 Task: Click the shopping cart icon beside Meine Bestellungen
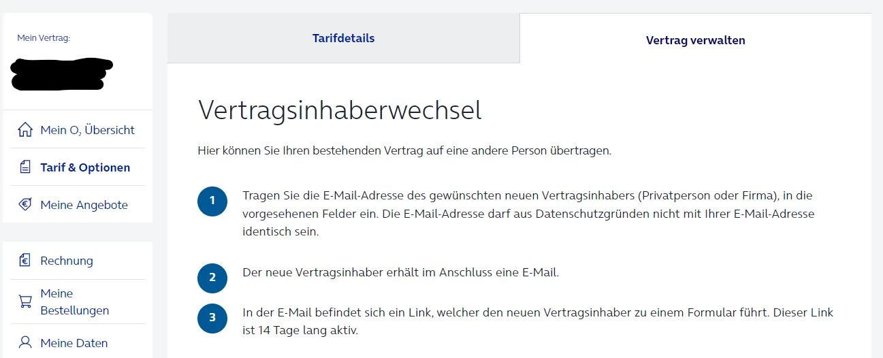click(x=25, y=302)
